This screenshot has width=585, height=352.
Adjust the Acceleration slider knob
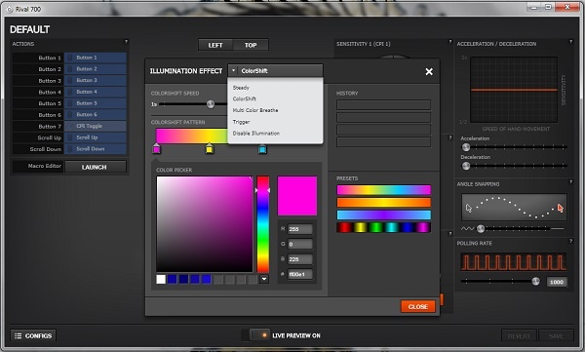466,147
